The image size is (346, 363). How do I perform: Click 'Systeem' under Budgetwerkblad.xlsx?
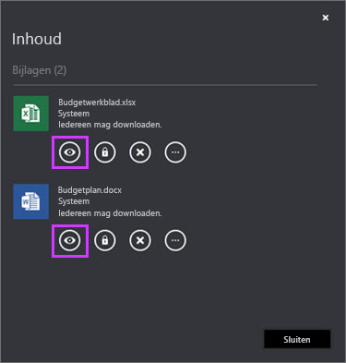click(x=74, y=114)
